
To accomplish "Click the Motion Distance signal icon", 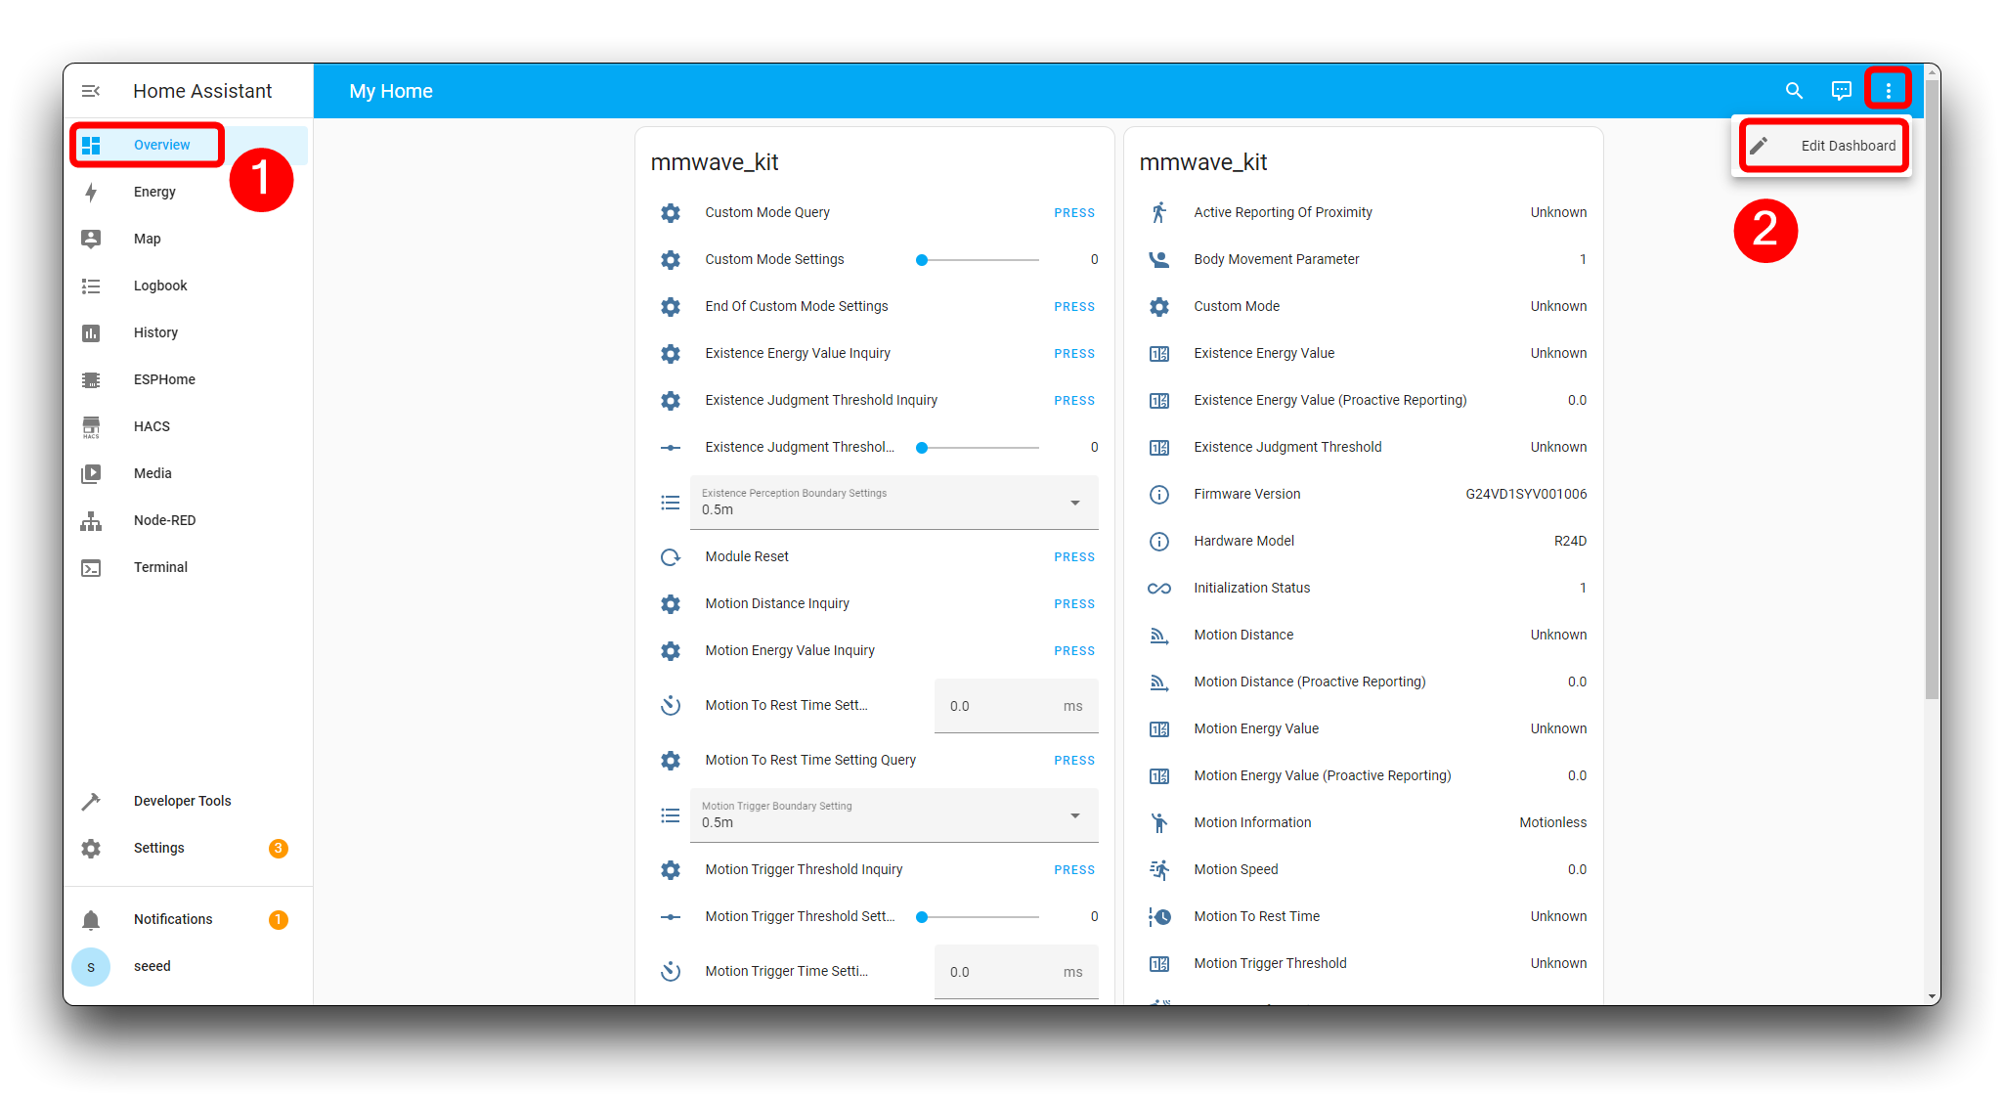I will coord(1158,635).
